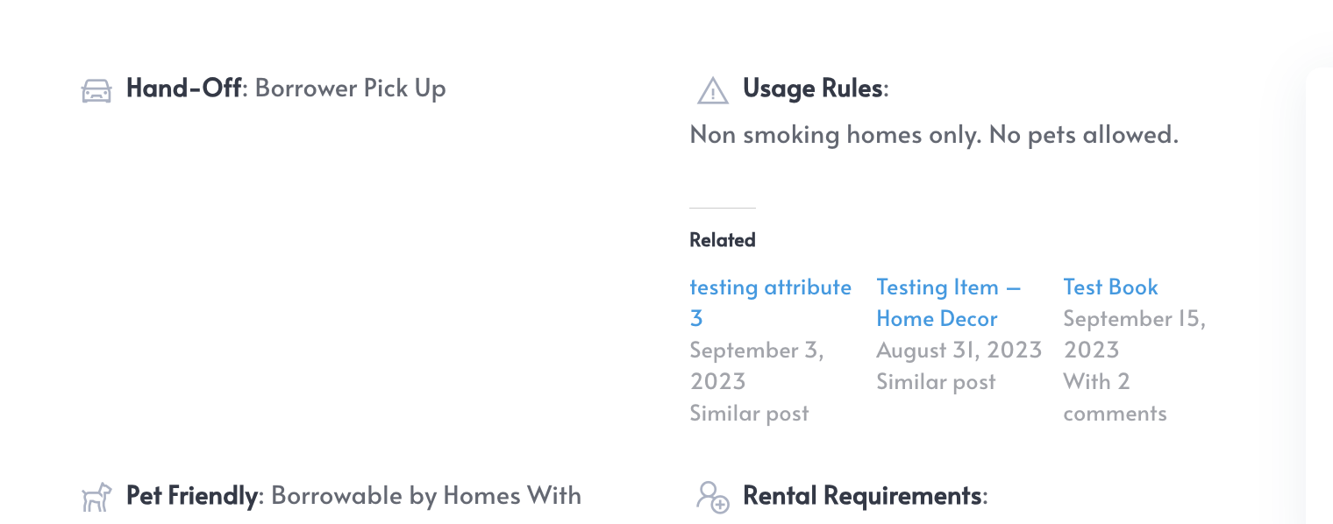Click the Pet Friendly label text

(192, 496)
